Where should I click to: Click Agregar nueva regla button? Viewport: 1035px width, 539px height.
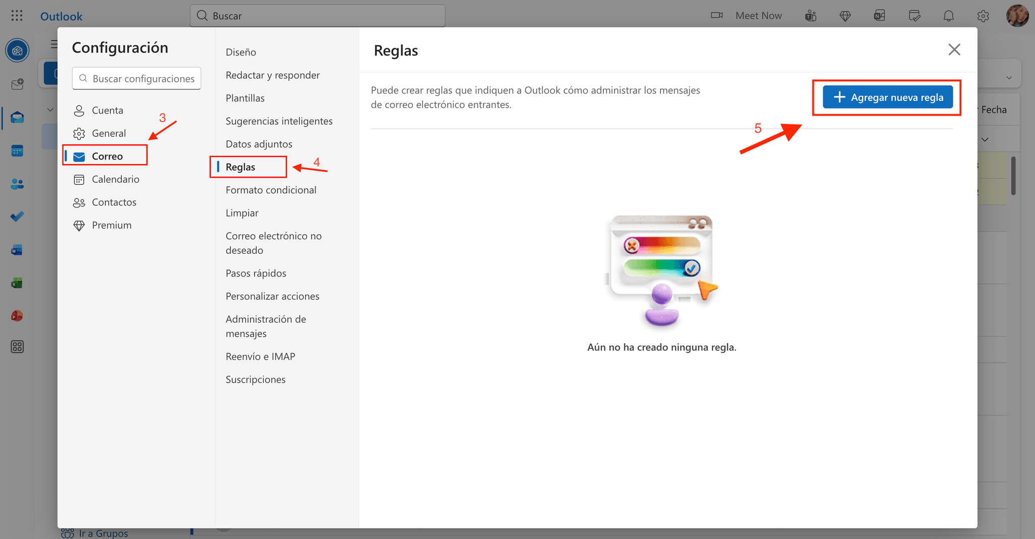(887, 97)
